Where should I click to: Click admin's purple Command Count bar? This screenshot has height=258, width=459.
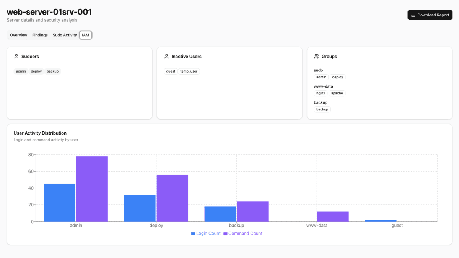coord(92,187)
